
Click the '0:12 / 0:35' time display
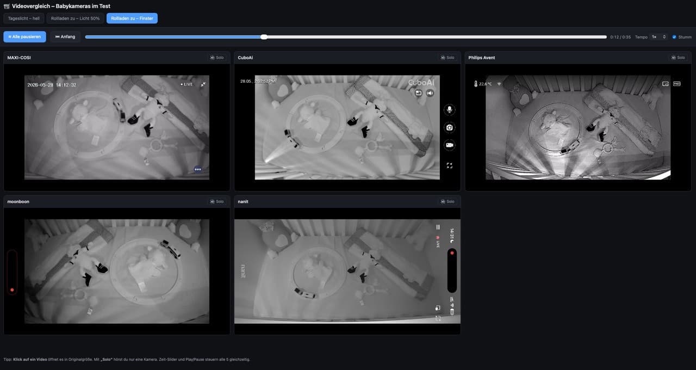(620, 37)
